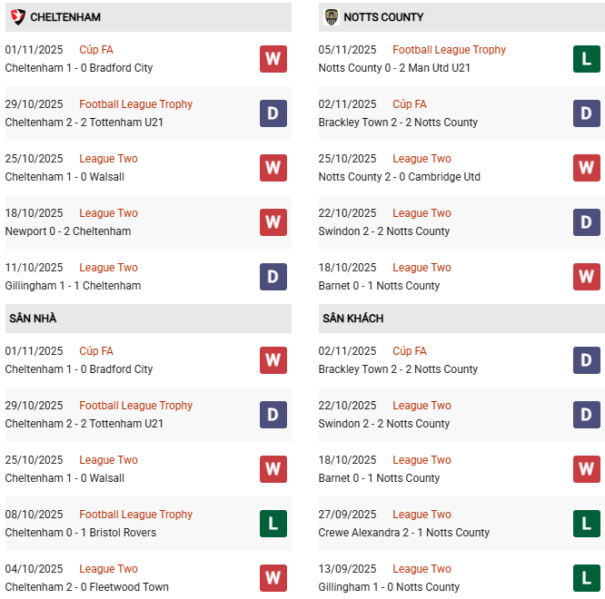Image resolution: width=605 pixels, height=599 pixels.
Task: Select the CHELTENHAM team header title
Action: [65, 17]
